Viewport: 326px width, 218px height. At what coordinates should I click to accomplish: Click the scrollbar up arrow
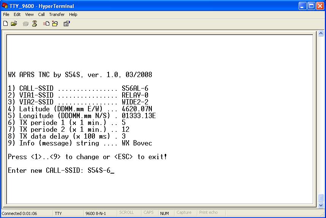(x=321, y=33)
